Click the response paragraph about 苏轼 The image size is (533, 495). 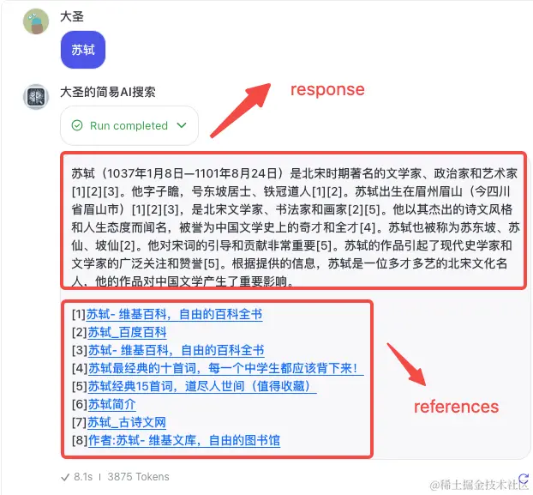point(295,227)
